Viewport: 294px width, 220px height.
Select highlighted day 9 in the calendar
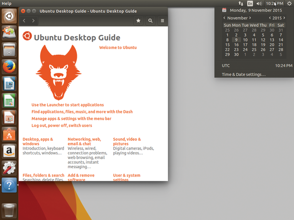tap(236, 40)
